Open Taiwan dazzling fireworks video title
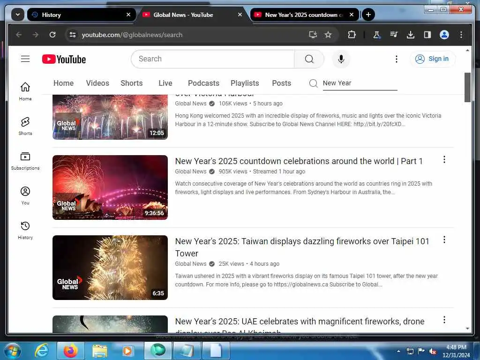 [x=302, y=247]
